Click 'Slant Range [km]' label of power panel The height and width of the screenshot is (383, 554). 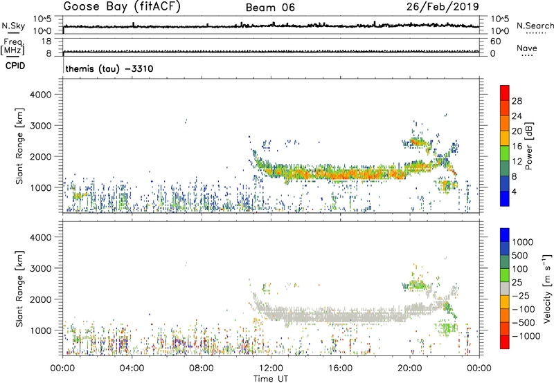tap(19, 146)
